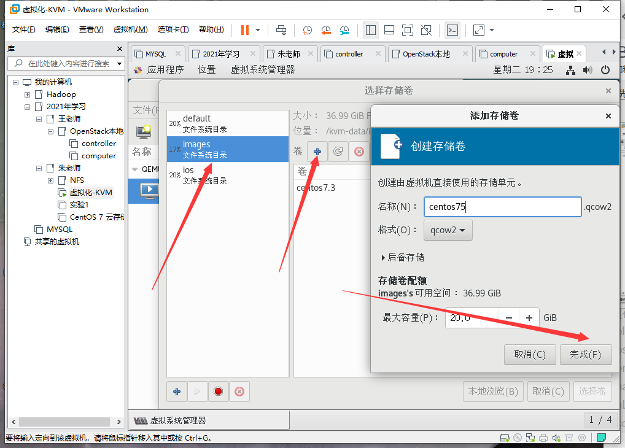Screen dimensions: 625x448
Task: Collapse the 我的计算机 tree node
Action: pos(15,82)
